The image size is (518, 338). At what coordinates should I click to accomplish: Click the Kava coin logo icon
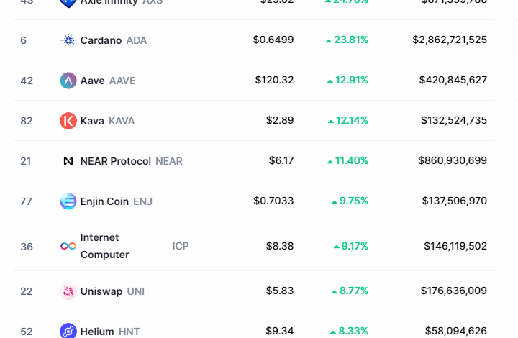(68, 121)
